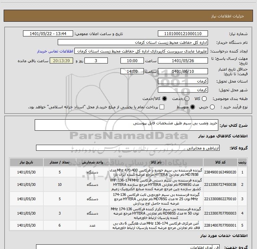Viewport: 257px width, 249px height.
Task: Click the تعداد / مقدار column header
Action: point(60,162)
